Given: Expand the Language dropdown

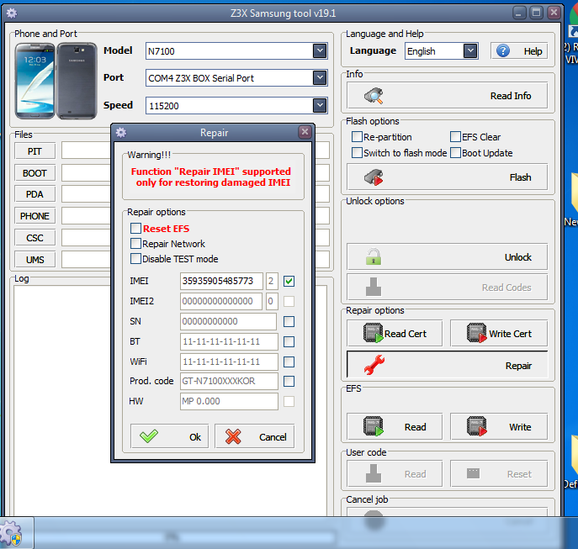Looking at the screenshot, I should (470, 50).
